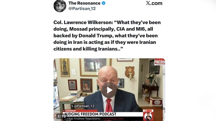Click the 1:19 video duration badge

[x=62, y=116]
